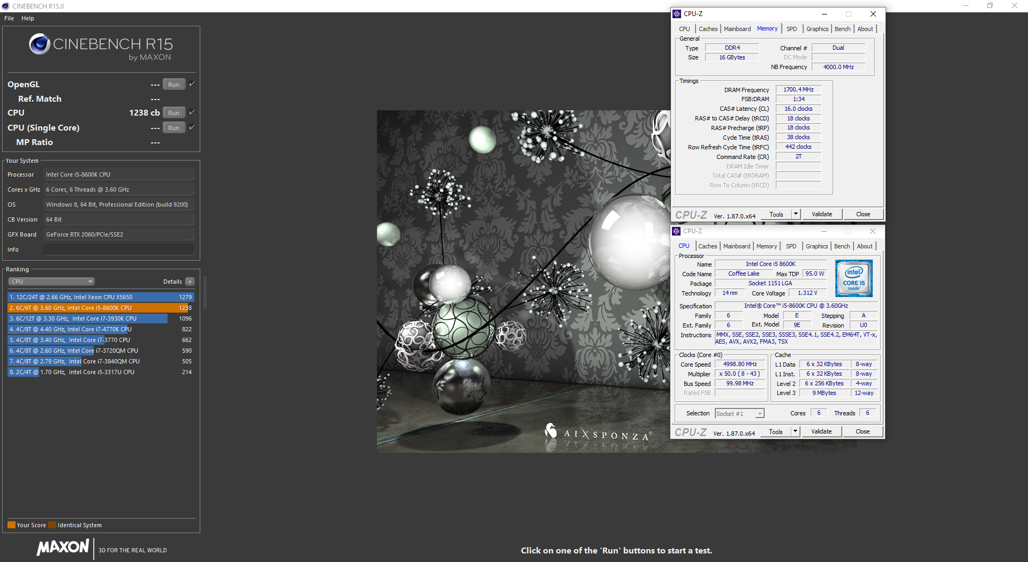This screenshot has height=562, width=1028.
Task: Click Close button in lower CPU-Z window
Action: 863,431
